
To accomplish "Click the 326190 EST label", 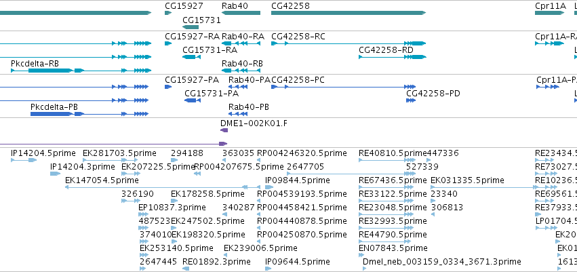I will click(x=138, y=193).
